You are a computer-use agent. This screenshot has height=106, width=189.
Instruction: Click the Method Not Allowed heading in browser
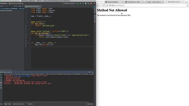tap(112, 10)
